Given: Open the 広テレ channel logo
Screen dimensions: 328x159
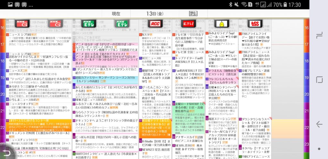Looking at the screenshot, I should [188, 24].
